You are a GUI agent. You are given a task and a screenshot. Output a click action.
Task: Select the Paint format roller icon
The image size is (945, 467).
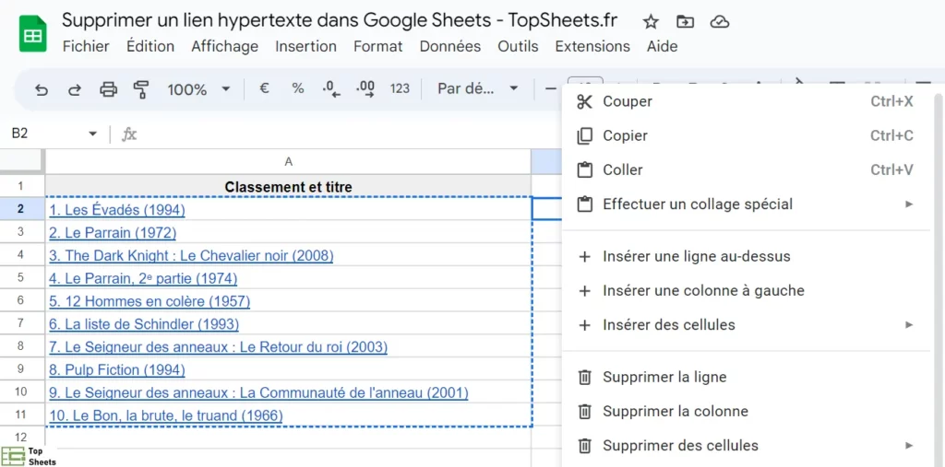tap(141, 89)
